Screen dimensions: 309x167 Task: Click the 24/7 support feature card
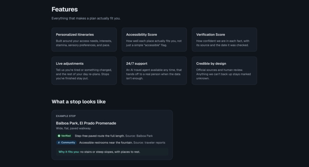coord(154,71)
